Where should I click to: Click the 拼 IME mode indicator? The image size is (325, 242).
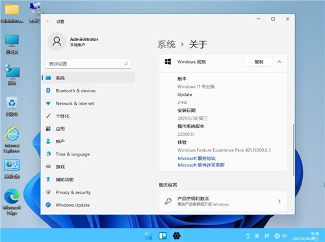coord(266,235)
